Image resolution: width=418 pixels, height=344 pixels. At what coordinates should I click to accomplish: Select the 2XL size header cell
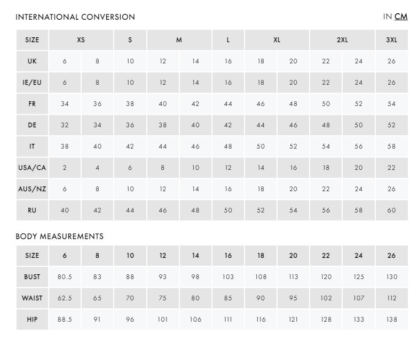coord(342,40)
